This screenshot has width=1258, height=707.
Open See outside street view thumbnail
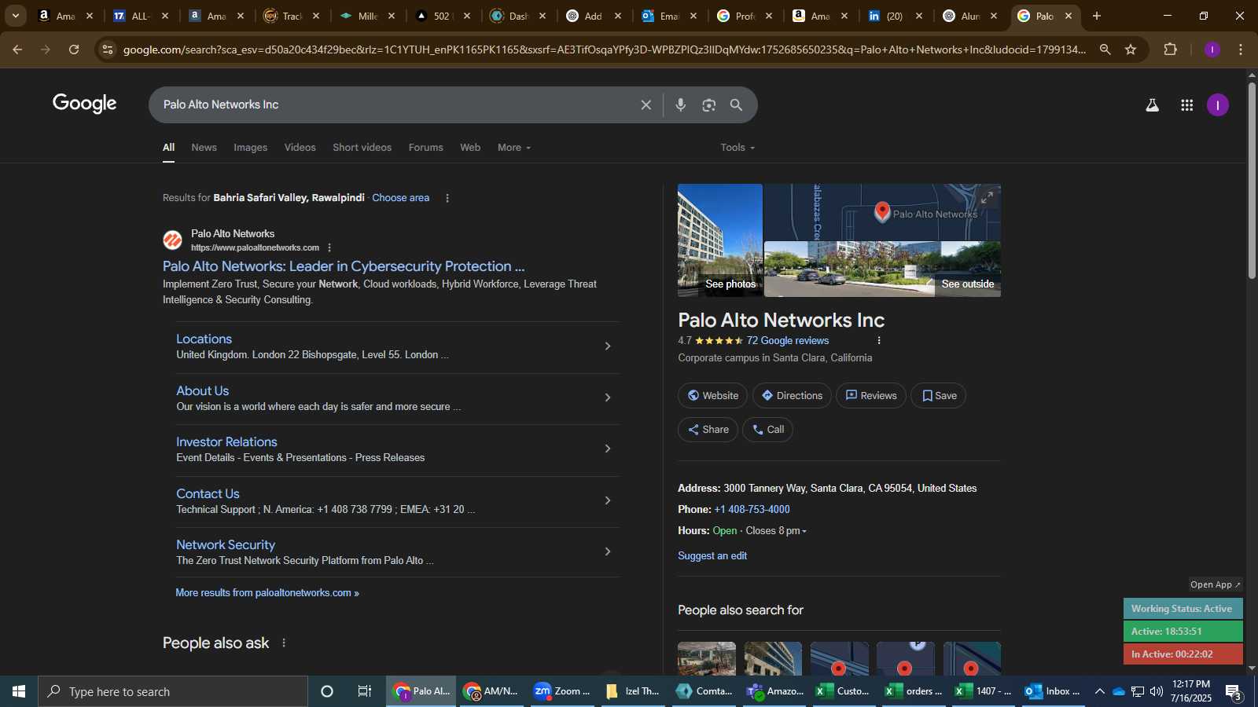[x=882, y=269]
